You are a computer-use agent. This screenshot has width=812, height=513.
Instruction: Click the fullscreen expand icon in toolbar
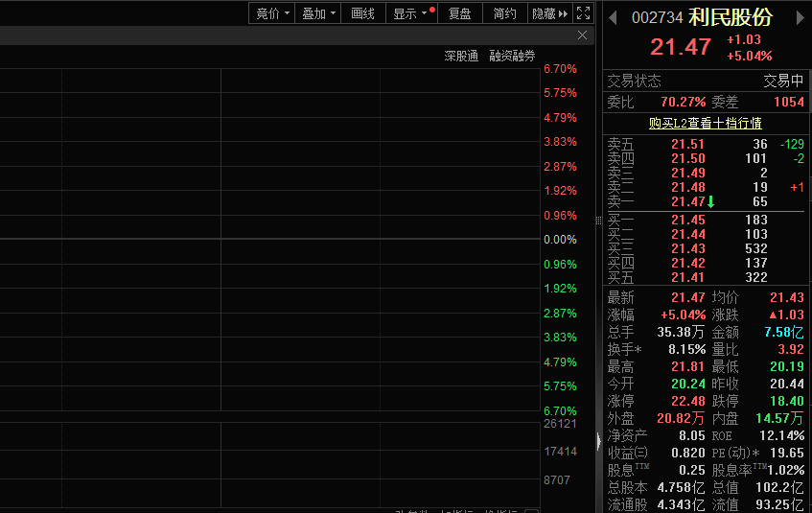[584, 13]
